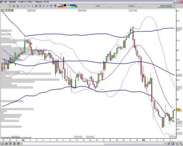Click the '20,494' axis value label
The width and height of the screenshot is (183, 146).
tap(179, 75)
